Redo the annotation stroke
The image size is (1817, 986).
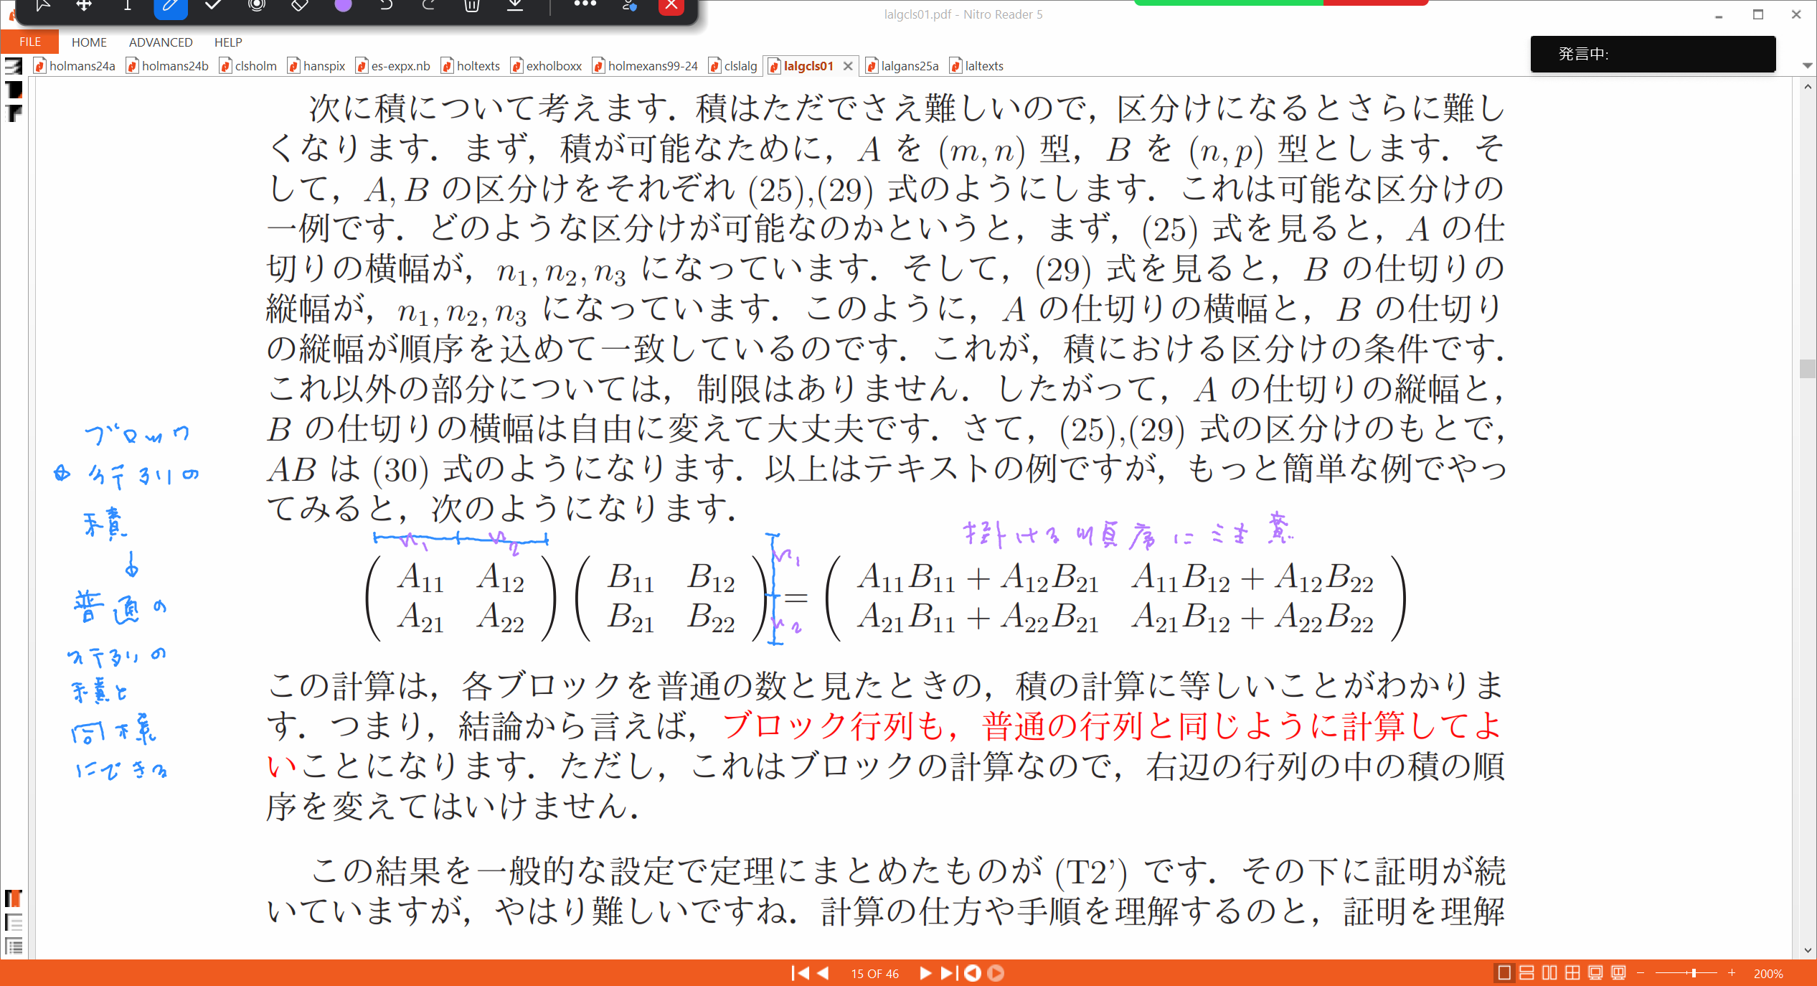[x=429, y=6]
